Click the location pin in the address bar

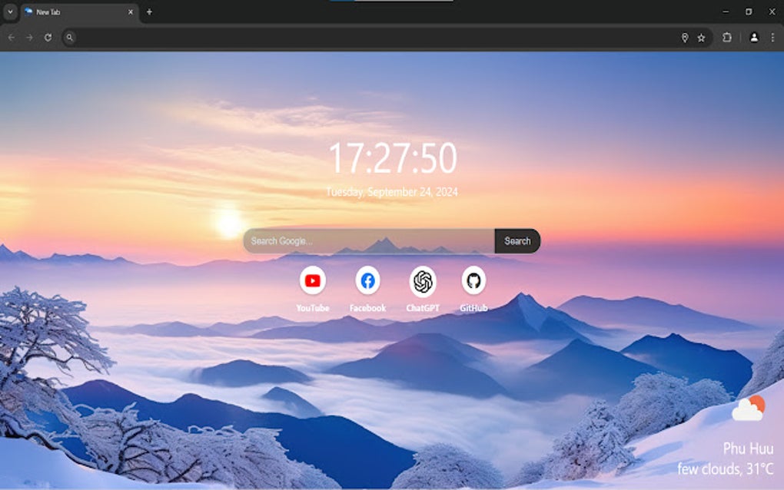pos(684,36)
